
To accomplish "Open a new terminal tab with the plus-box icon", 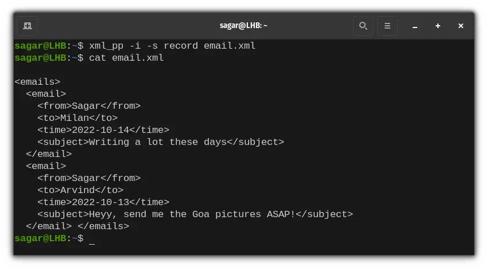I will click(x=28, y=26).
